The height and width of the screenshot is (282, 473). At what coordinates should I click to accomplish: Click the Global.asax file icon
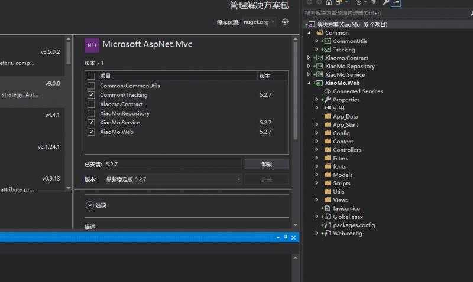tap(328, 217)
